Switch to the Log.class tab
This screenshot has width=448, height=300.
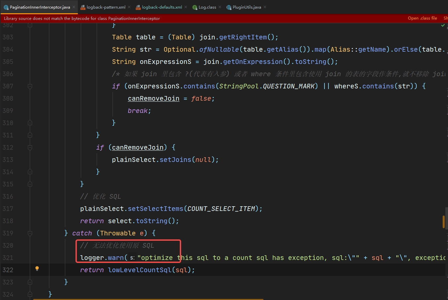207,7
